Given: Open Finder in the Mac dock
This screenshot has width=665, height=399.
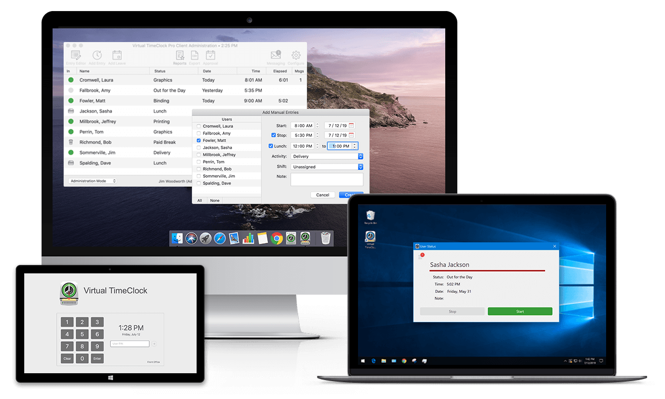Looking at the screenshot, I should [x=177, y=238].
